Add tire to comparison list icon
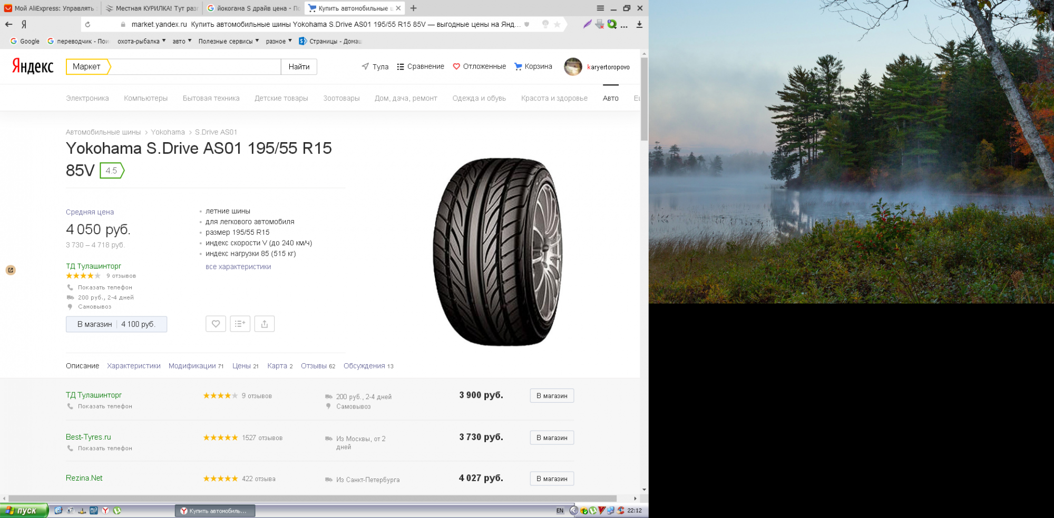The width and height of the screenshot is (1054, 518). [x=240, y=324]
